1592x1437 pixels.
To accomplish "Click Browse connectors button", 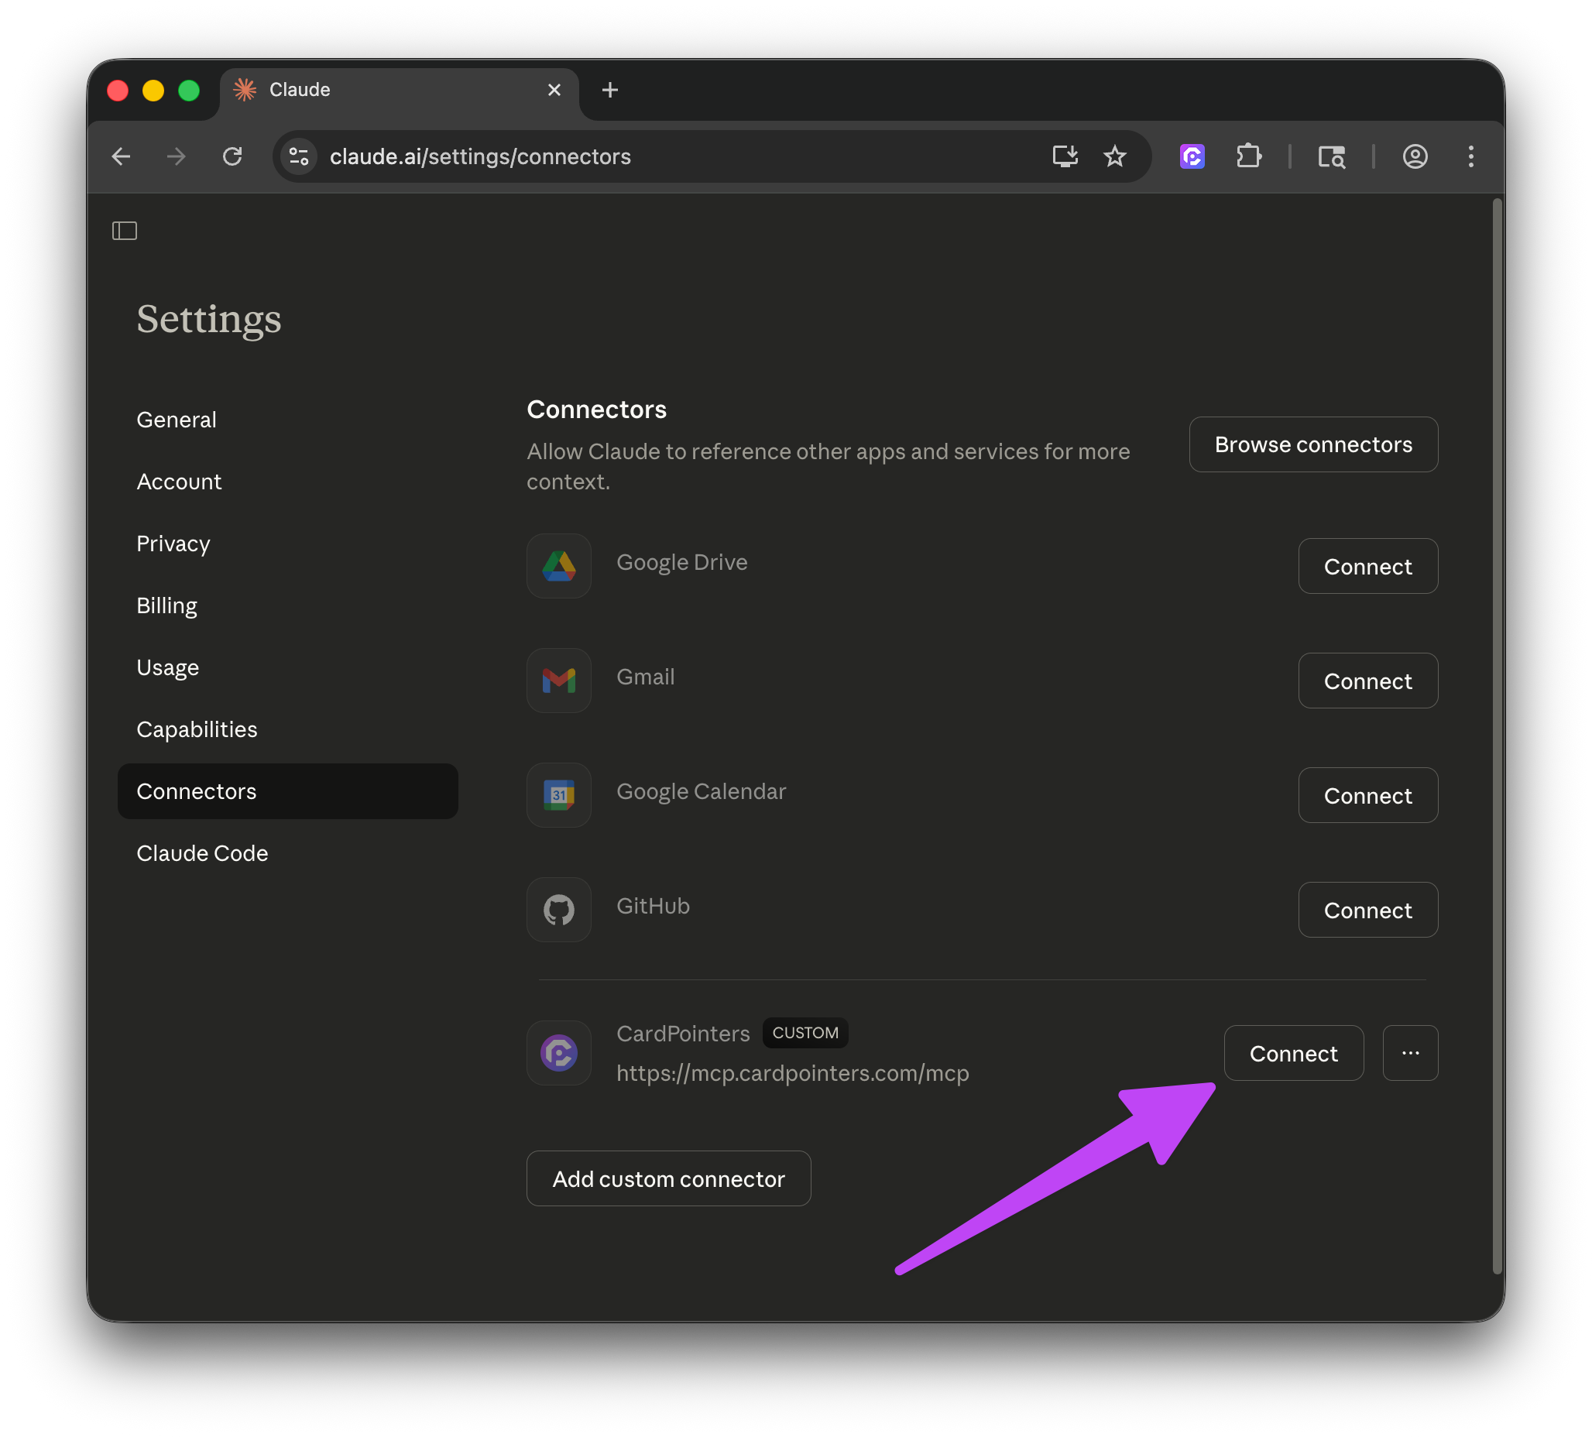I will pos(1312,444).
